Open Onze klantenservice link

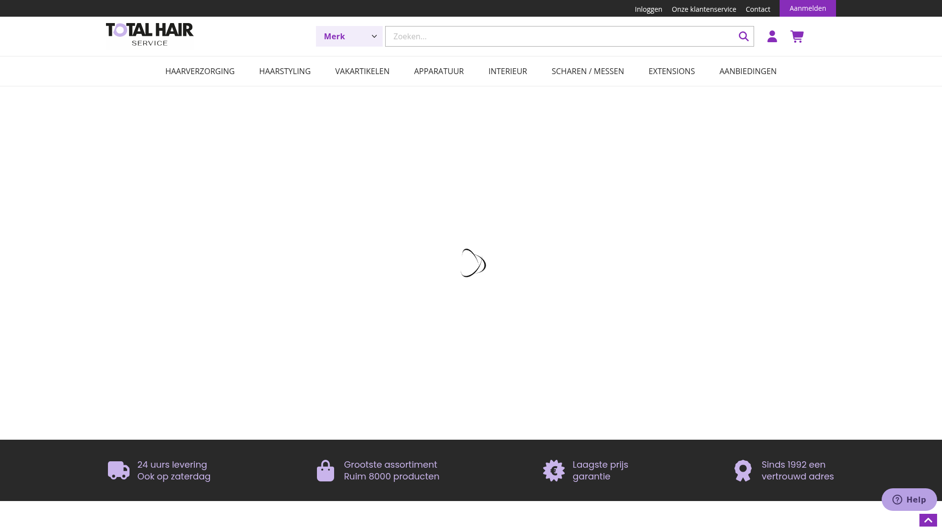pyautogui.click(x=704, y=9)
